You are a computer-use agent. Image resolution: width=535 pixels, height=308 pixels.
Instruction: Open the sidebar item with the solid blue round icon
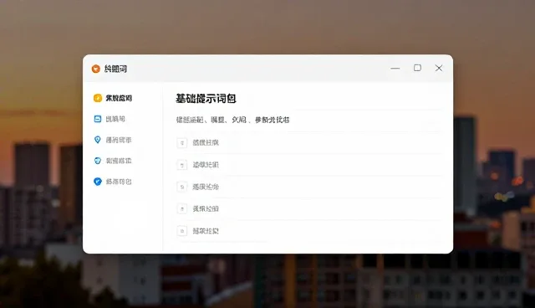click(x=112, y=182)
